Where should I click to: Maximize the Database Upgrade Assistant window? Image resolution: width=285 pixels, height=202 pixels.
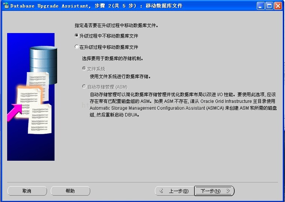coord(269,6)
